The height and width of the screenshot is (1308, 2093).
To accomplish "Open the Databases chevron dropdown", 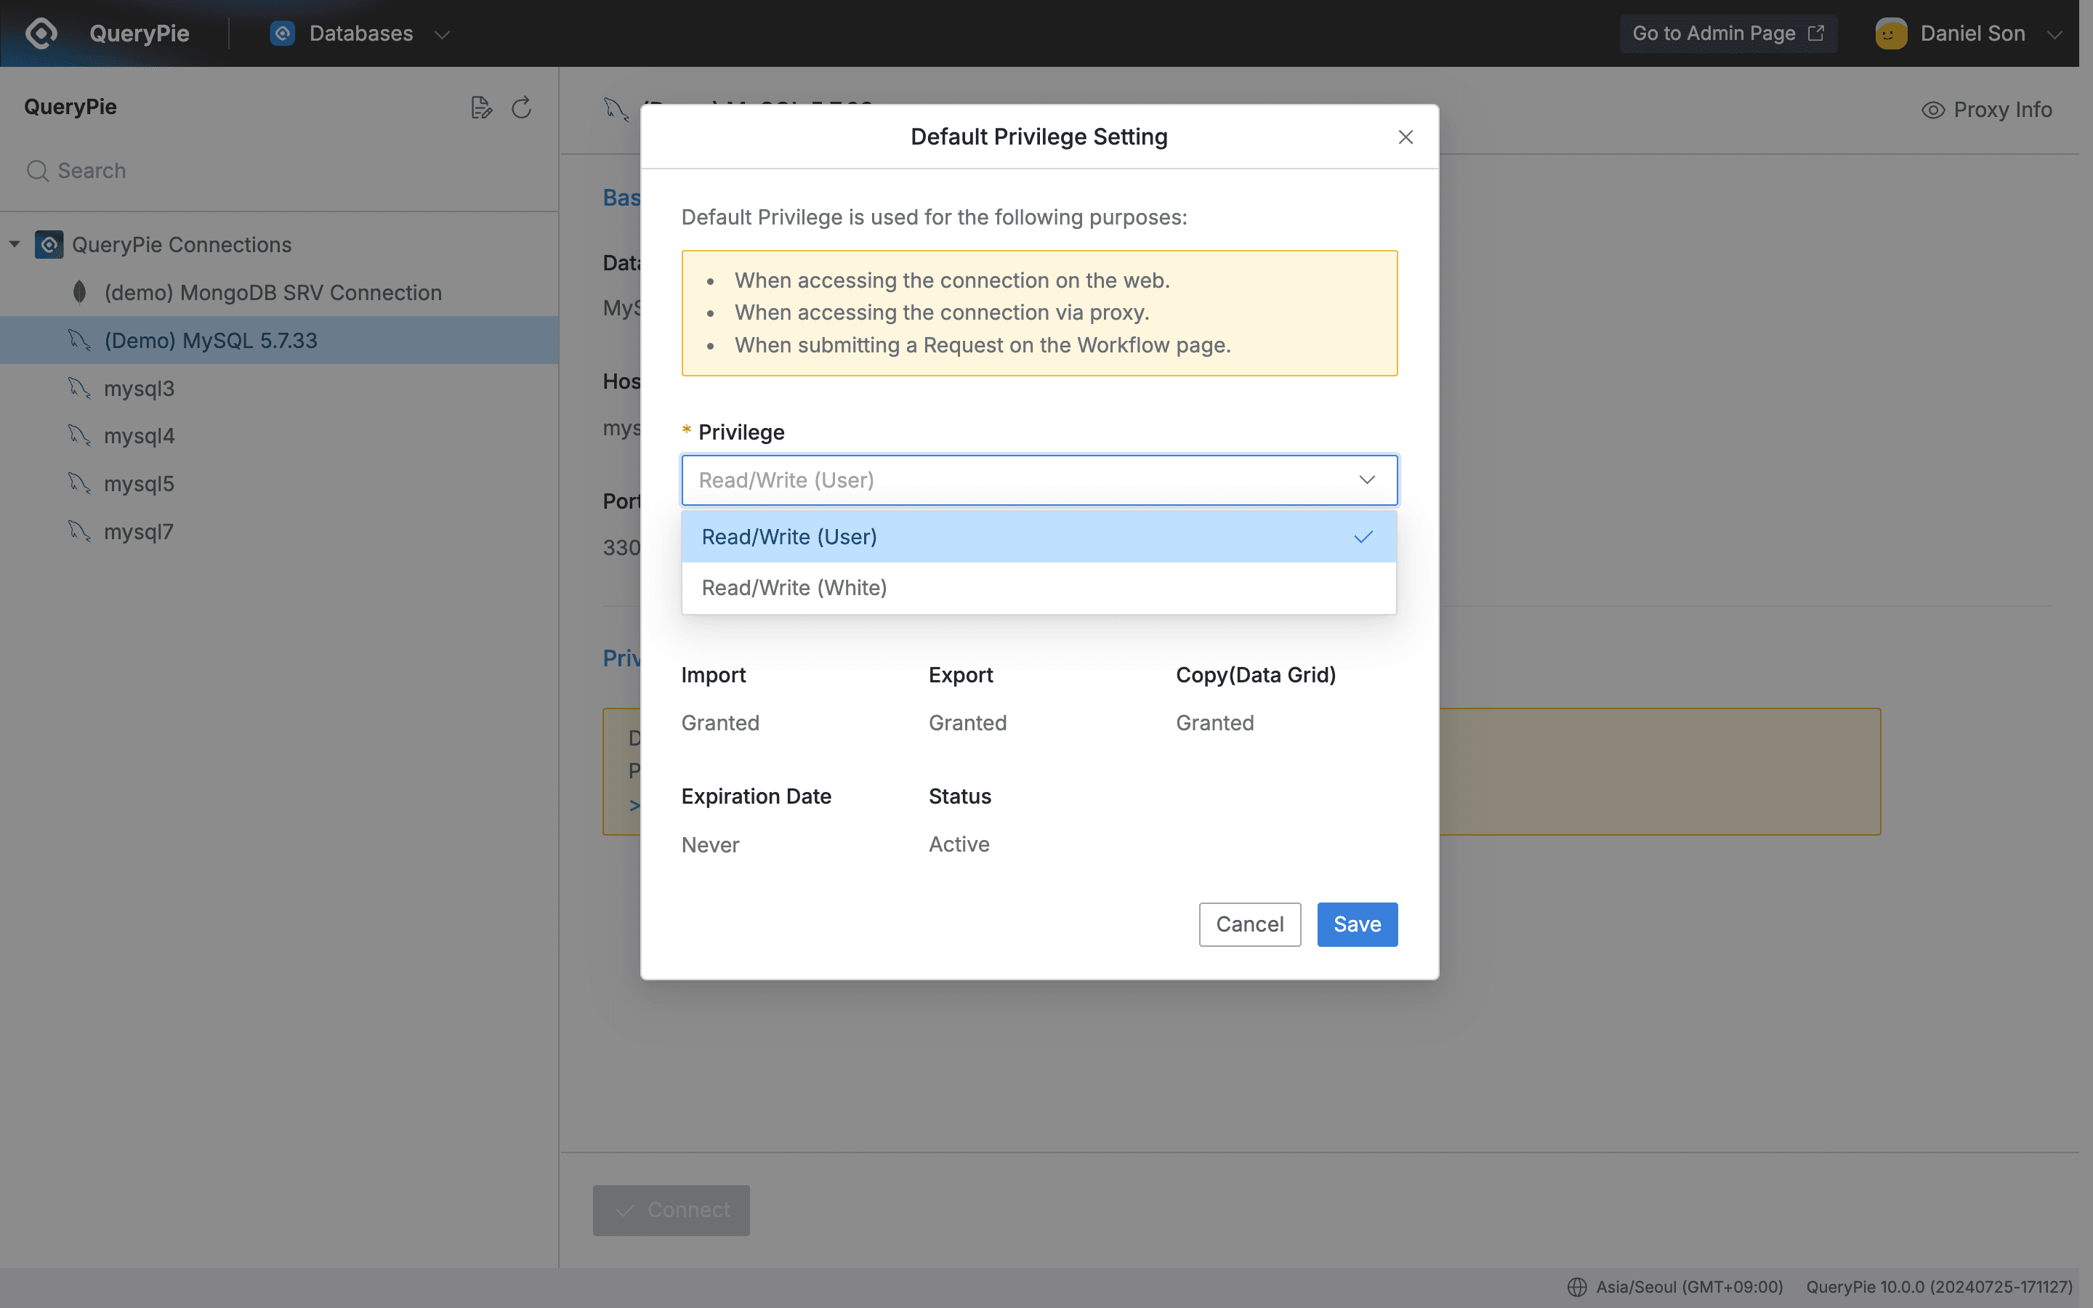I will pos(443,33).
